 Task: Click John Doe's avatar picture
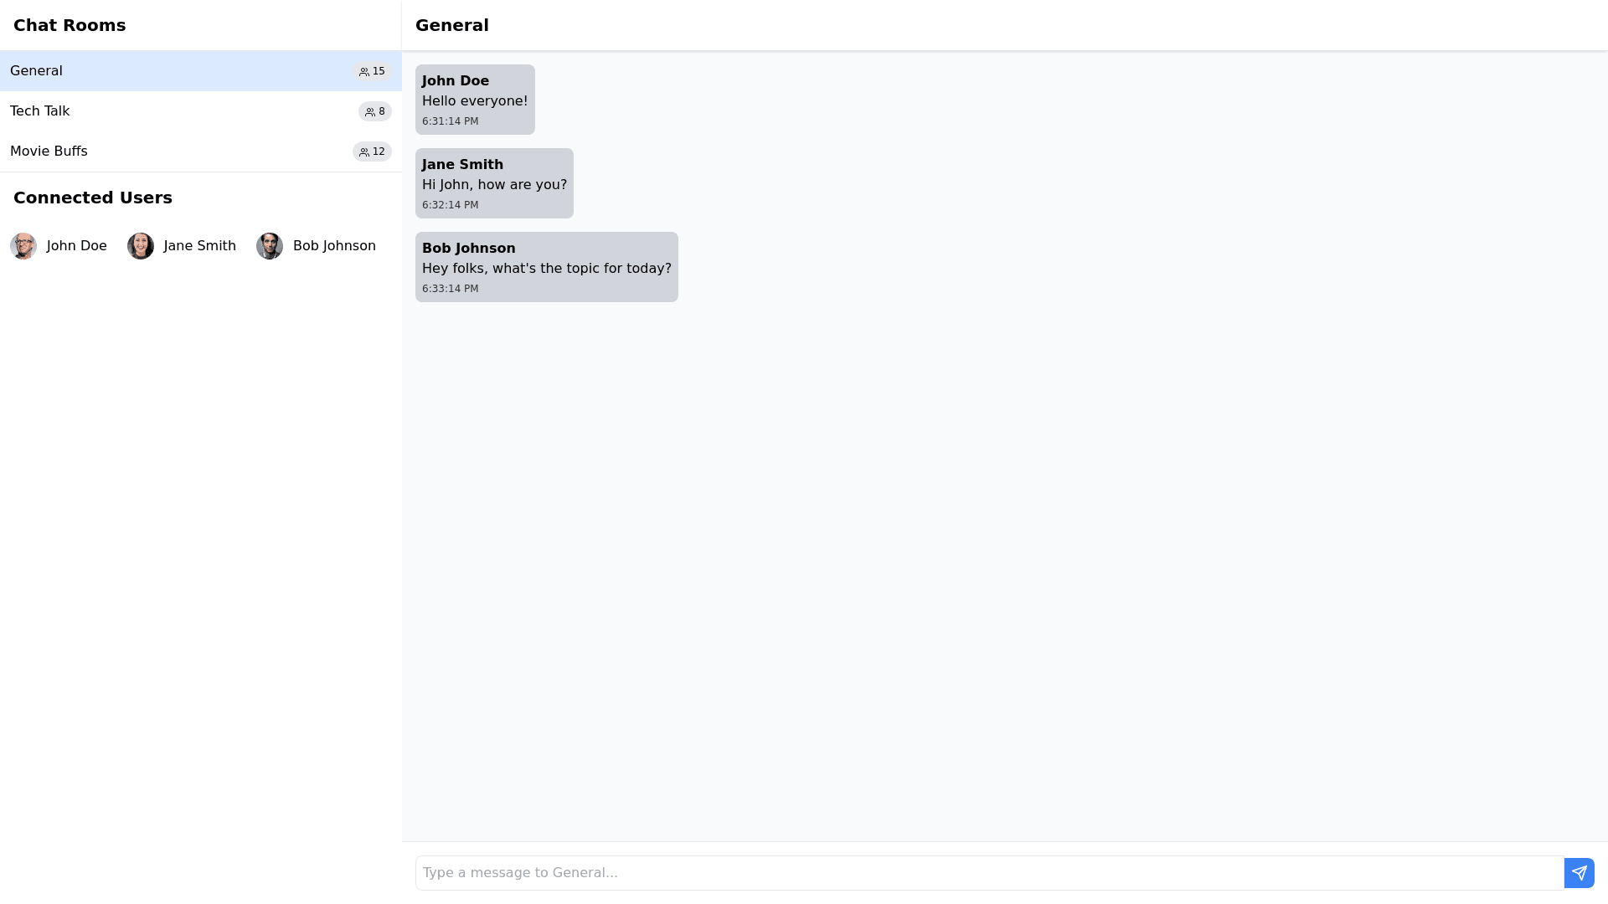[23, 246]
